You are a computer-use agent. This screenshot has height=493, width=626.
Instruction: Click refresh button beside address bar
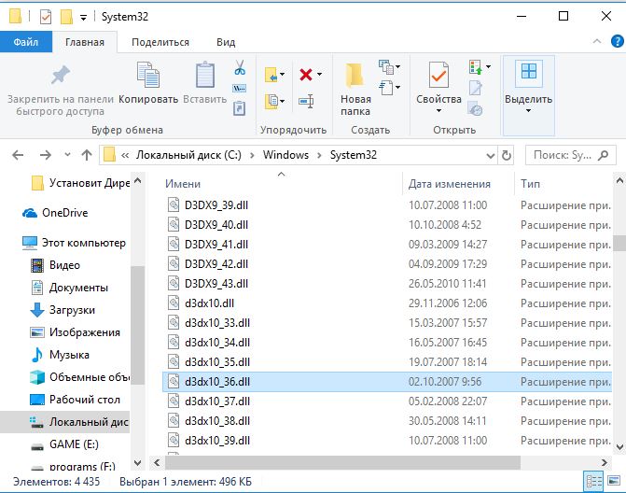507,155
